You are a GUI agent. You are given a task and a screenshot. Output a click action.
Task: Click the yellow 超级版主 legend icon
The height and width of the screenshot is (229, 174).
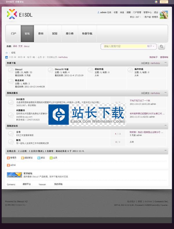[22, 158]
